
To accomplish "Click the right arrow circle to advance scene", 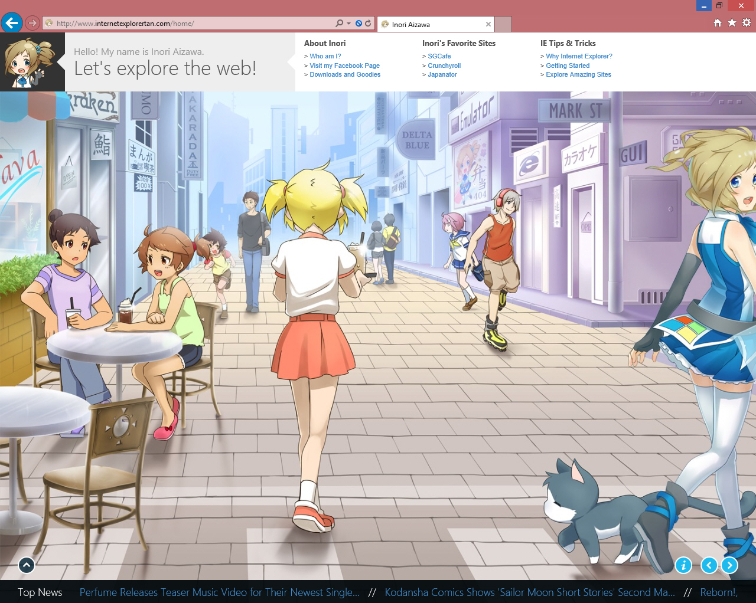I will 729,565.
